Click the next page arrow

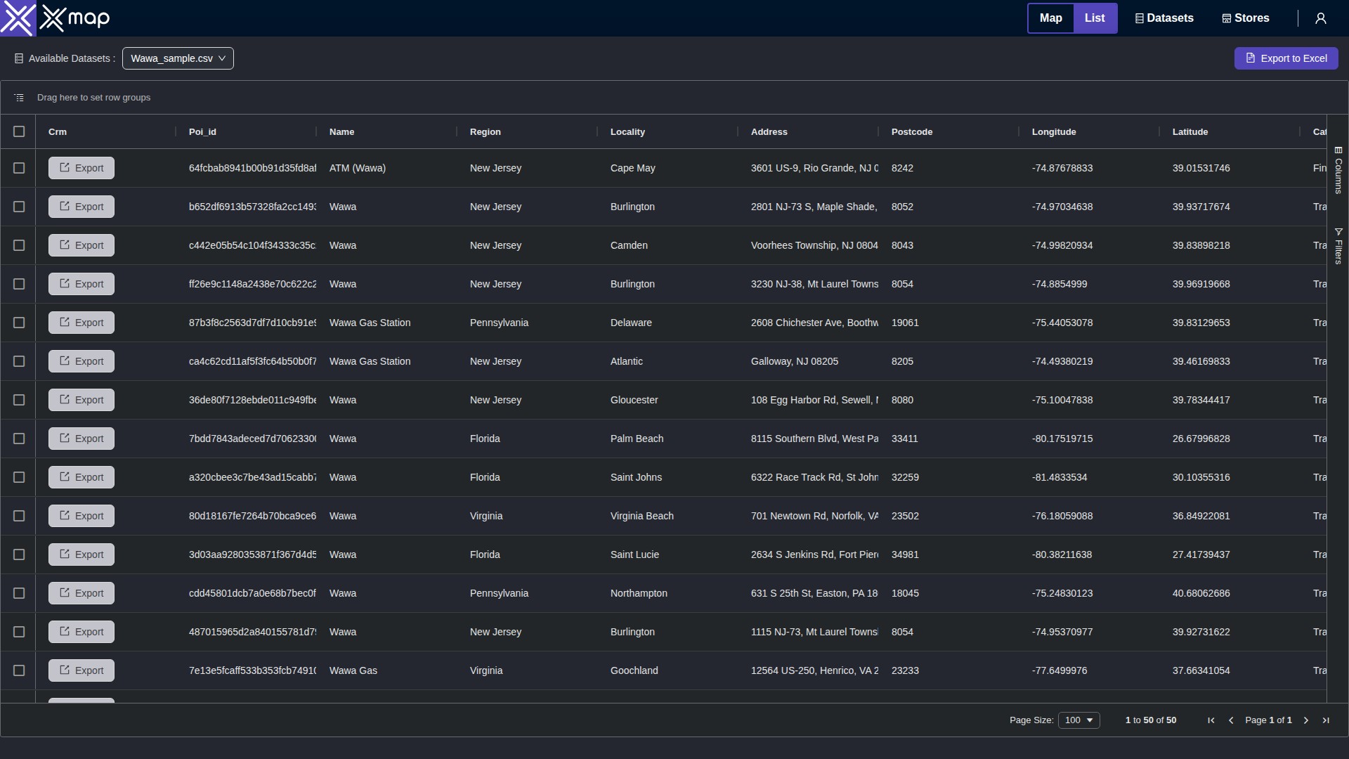1306,720
